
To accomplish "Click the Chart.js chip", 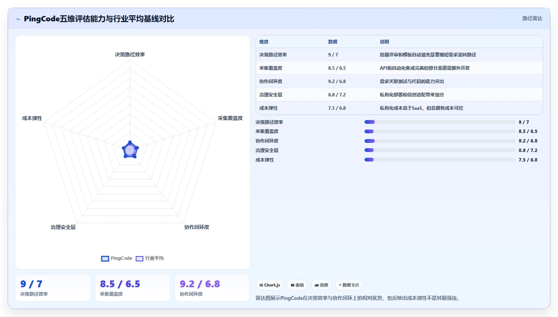I will (269, 285).
